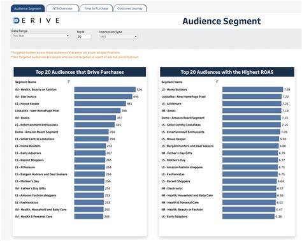Click Lookalike - New HomePage Pixel label in ROAS chart
The width and height of the screenshot is (302, 241).
coord(183,97)
